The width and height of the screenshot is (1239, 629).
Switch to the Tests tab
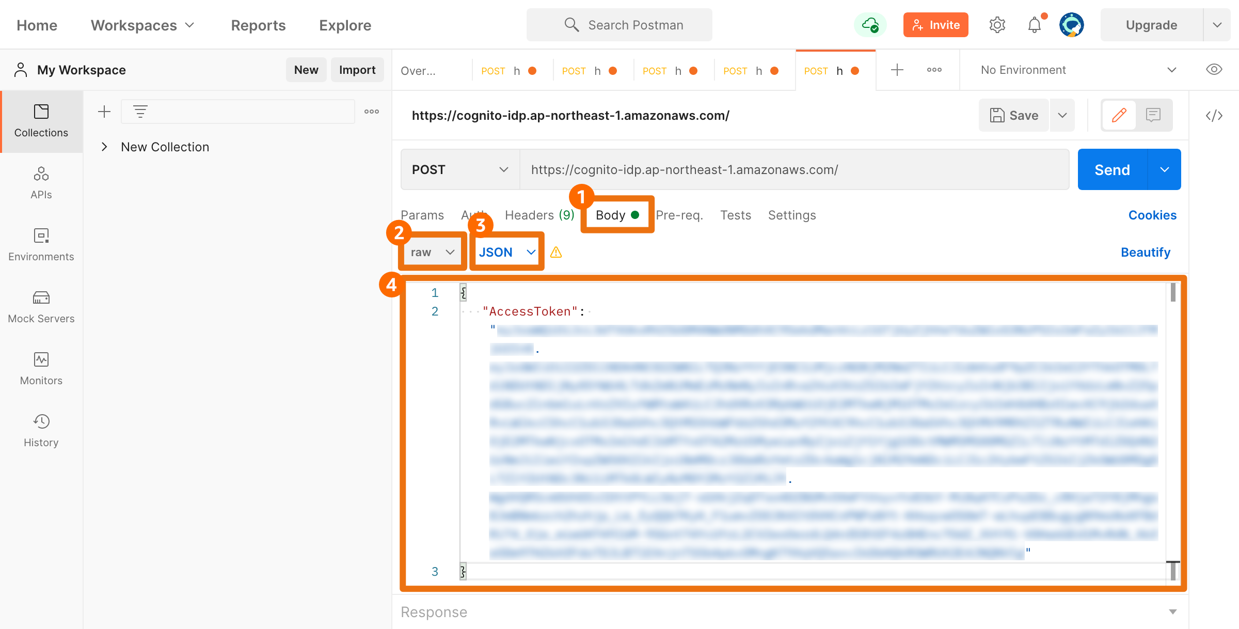(x=736, y=215)
